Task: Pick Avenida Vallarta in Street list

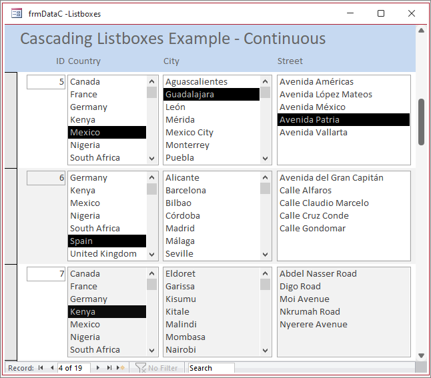Action: coord(344,133)
